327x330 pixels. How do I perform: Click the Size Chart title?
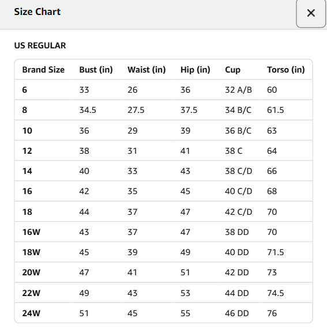click(x=37, y=12)
